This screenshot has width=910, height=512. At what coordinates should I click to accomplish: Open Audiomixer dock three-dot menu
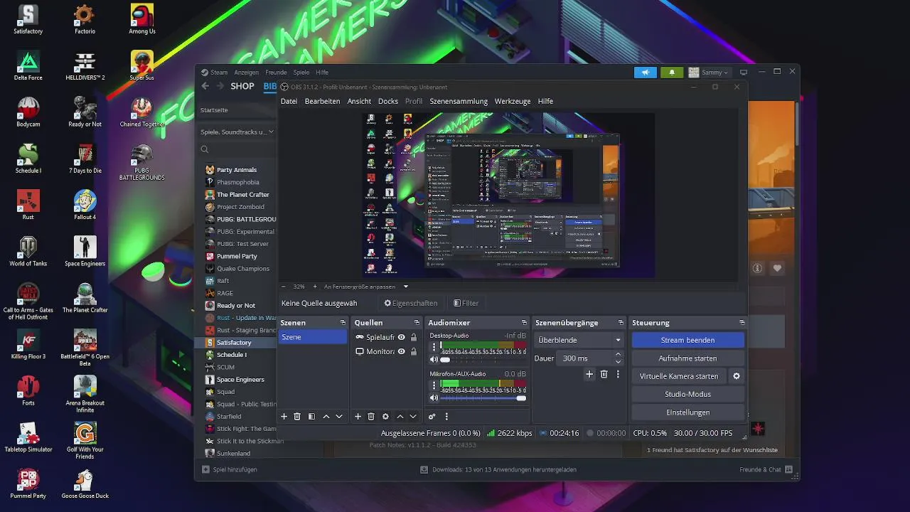point(446,417)
